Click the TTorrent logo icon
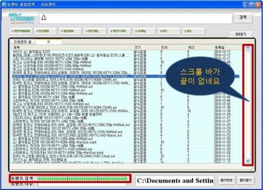This screenshot has height=190, width=263. point(22,19)
